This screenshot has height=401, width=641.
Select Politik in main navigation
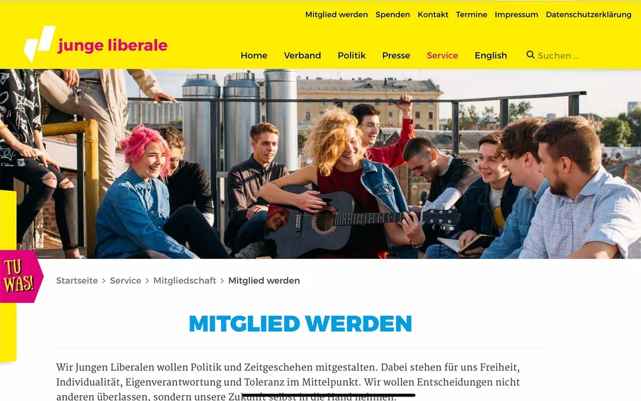(x=351, y=56)
